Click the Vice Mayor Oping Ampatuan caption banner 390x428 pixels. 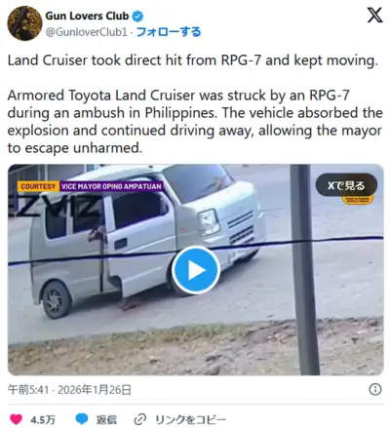point(111,186)
